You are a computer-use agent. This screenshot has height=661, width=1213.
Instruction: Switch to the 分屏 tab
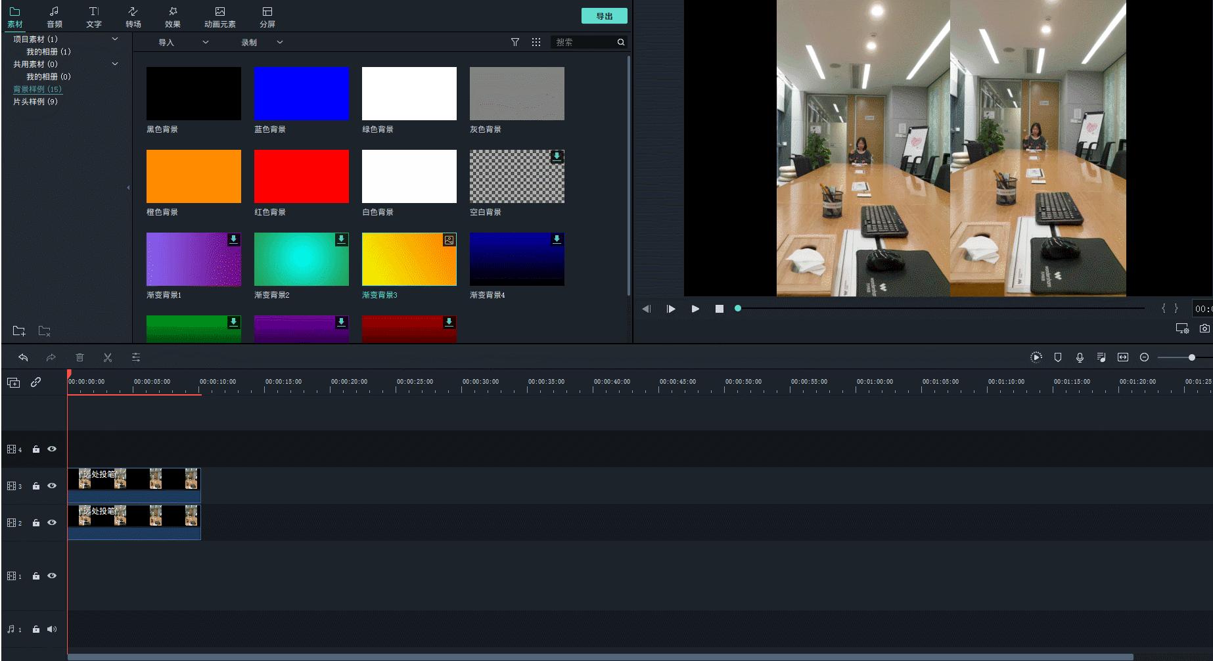pyautogui.click(x=267, y=18)
